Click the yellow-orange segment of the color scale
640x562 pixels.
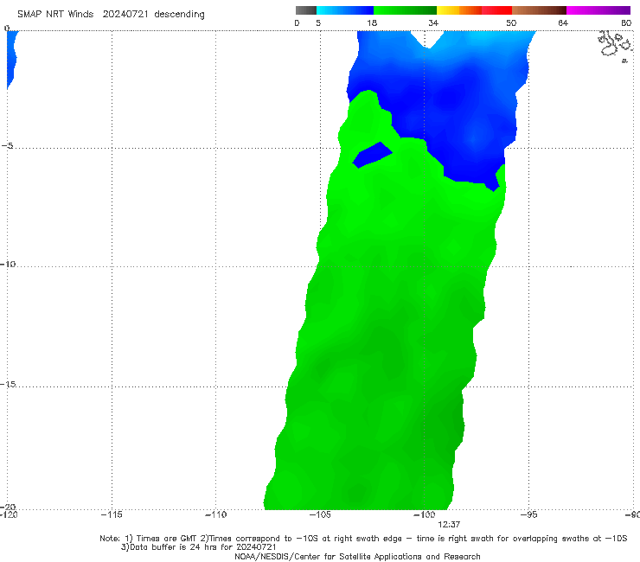(x=458, y=10)
